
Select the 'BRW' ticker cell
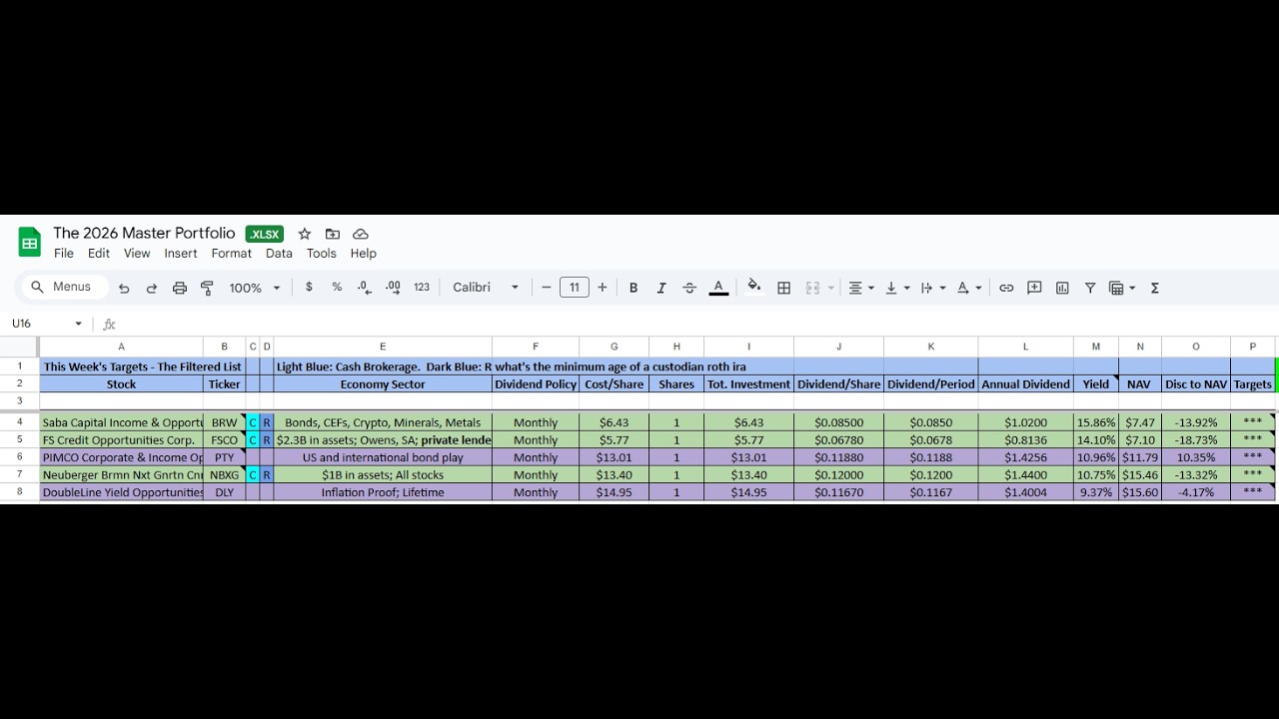tap(225, 422)
